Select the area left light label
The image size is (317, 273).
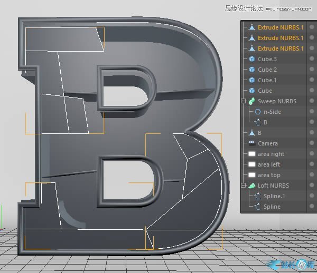pos(269,164)
